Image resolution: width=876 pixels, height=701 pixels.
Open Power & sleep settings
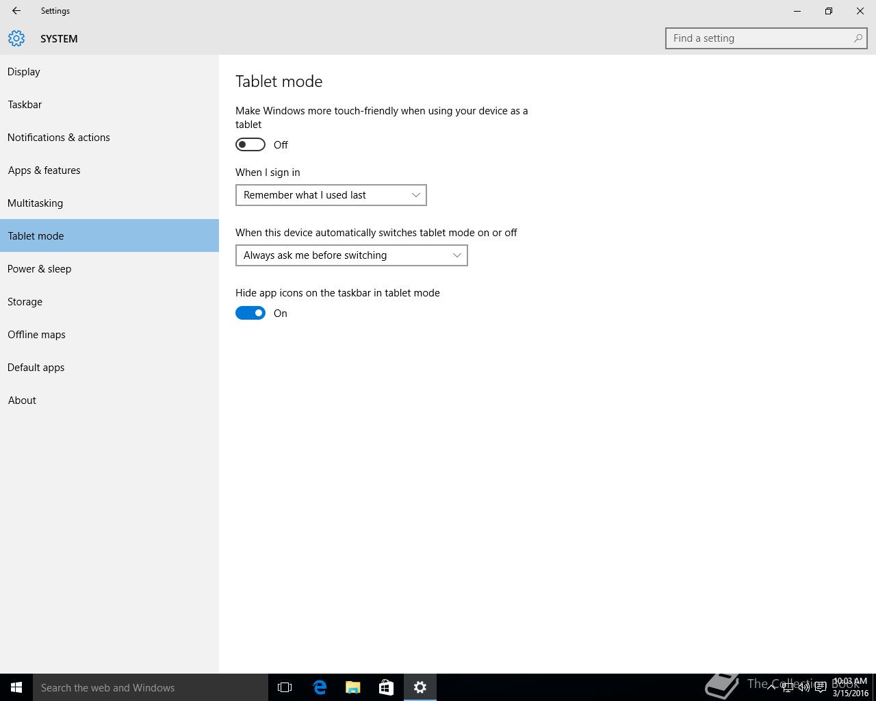click(109, 268)
